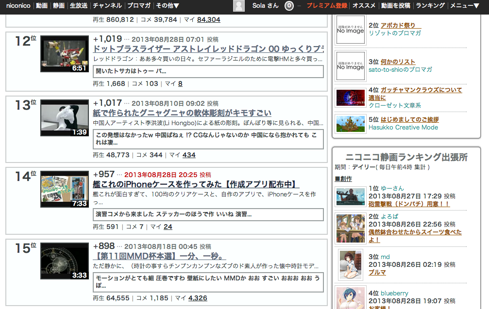The height and width of the screenshot is (309, 489).
Task: Open クローゼット文章系 link
Action: (394, 105)
